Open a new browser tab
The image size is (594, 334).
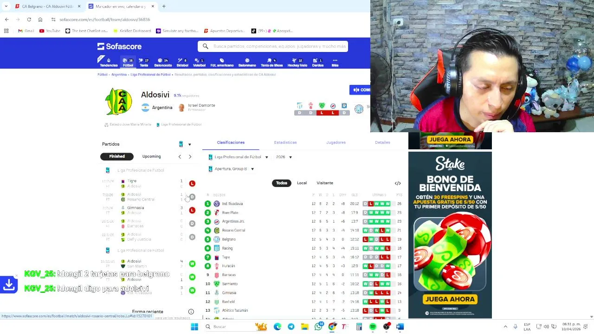164,6
